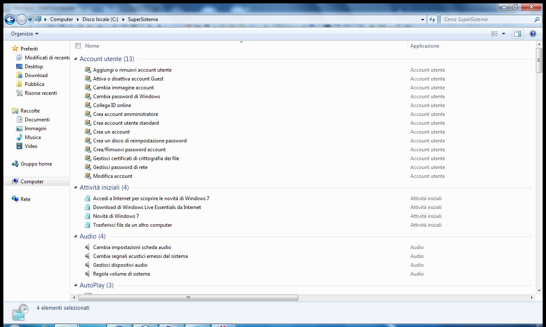Select Accedi a Internet per scoprire le novità

(x=151, y=198)
